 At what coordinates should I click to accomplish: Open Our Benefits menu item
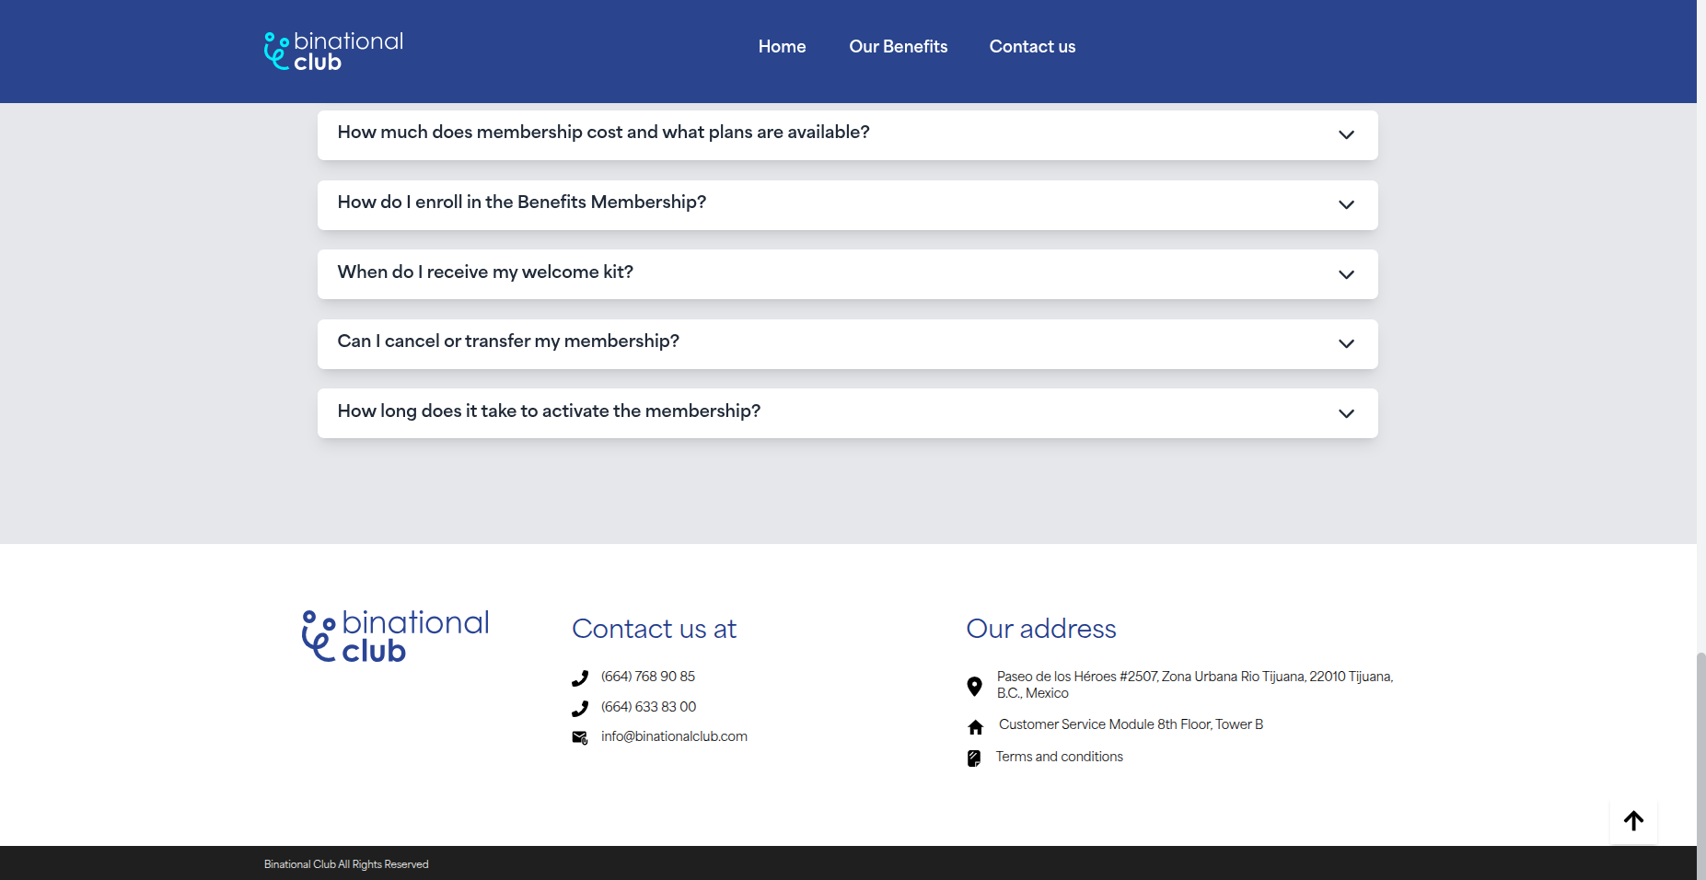pos(898,47)
